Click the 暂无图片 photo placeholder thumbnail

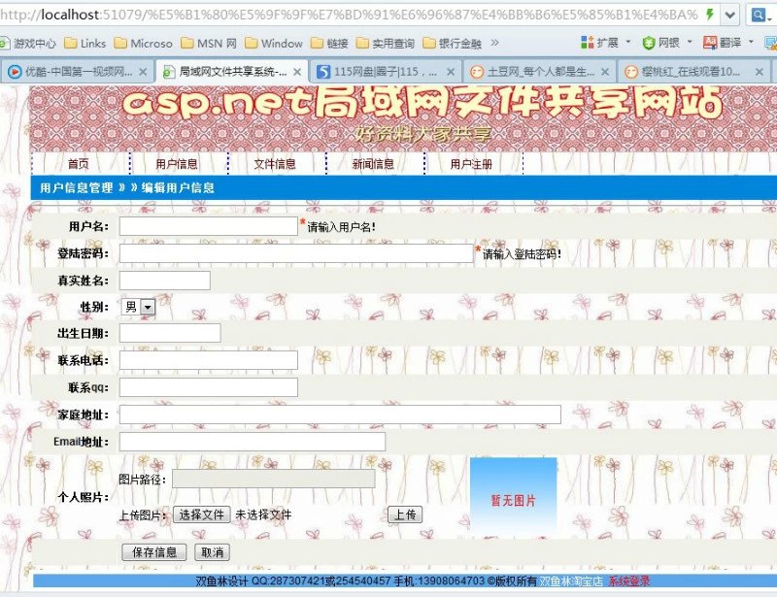[513, 499]
